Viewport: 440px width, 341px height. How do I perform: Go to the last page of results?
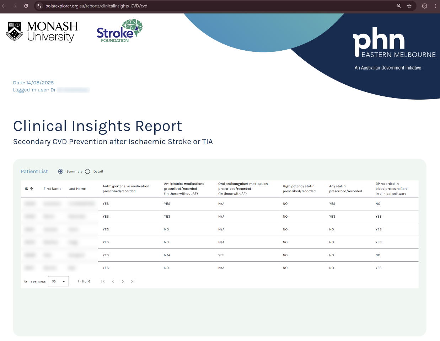pyautogui.click(x=133, y=281)
